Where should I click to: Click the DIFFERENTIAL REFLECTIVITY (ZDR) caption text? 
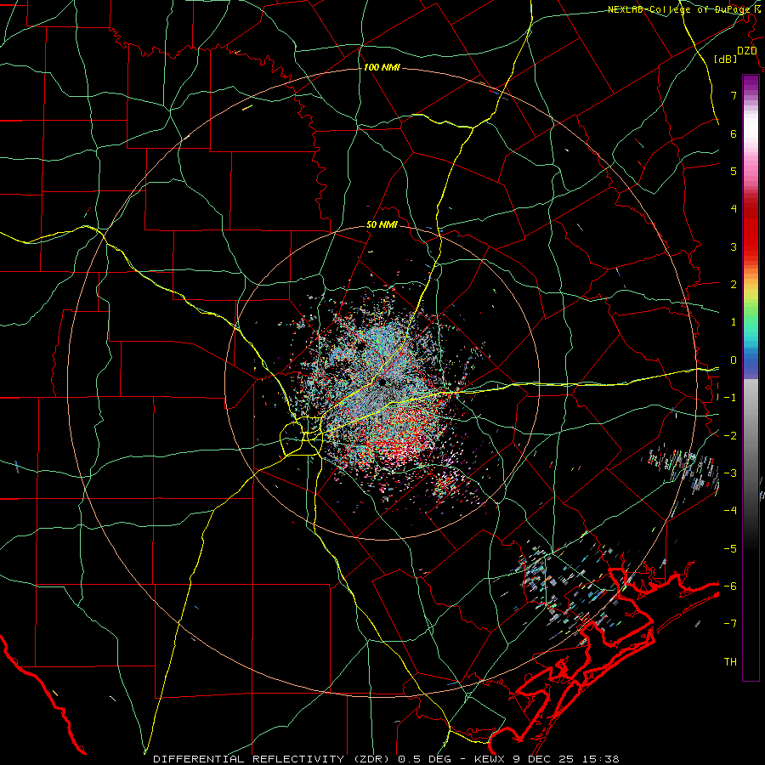(272, 759)
